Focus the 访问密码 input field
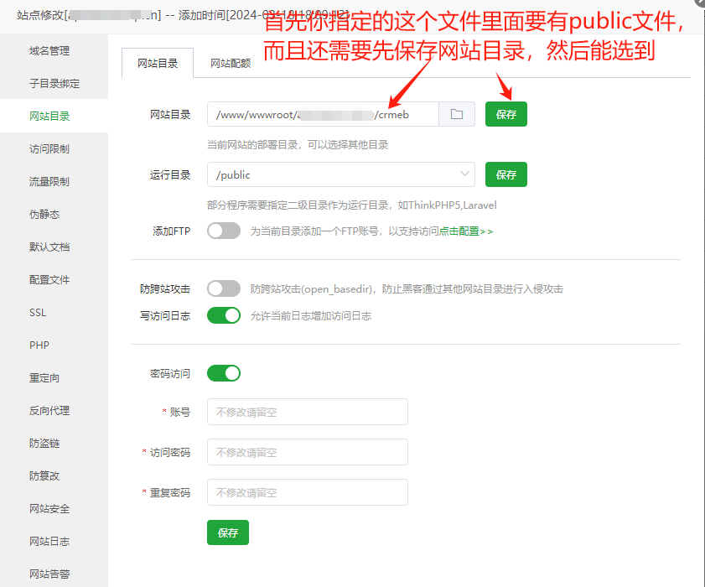The width and height of the screenshot is (705, 587). [307, 452]
